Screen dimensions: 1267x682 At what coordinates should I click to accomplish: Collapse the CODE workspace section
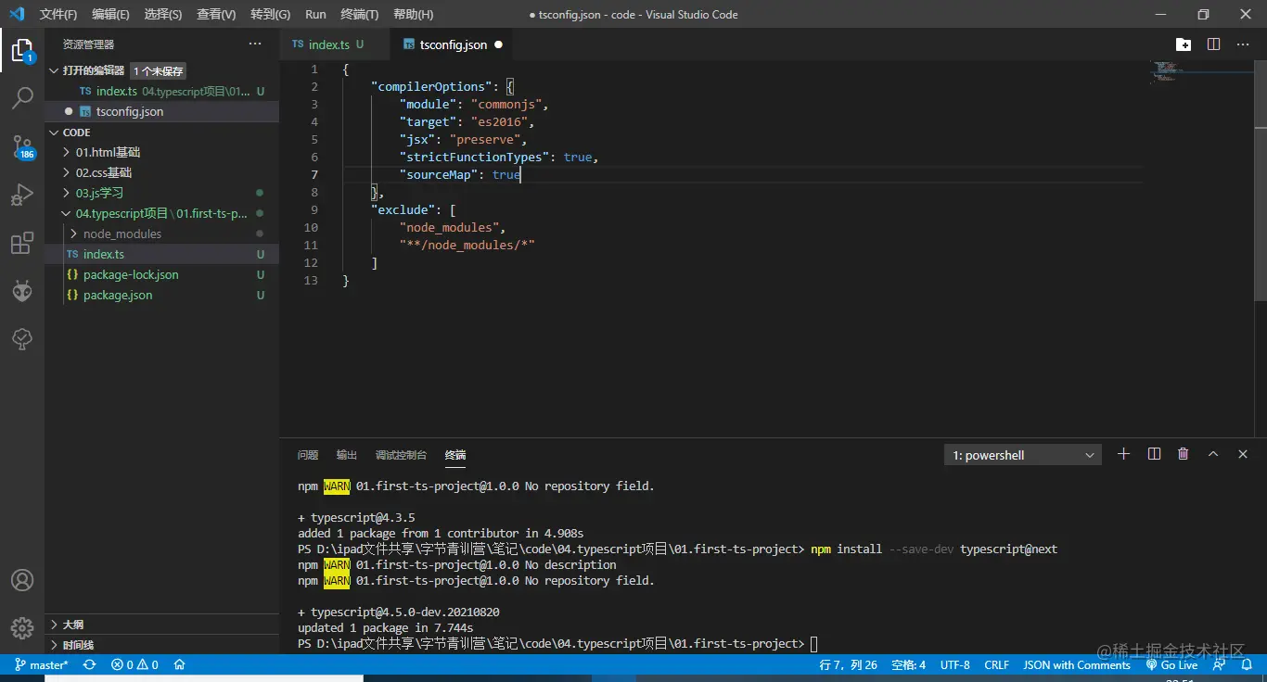(55, 133)
